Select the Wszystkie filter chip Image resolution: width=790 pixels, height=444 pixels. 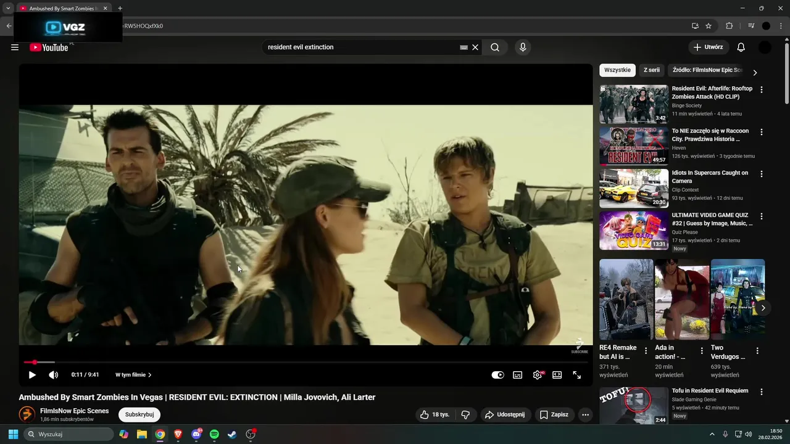(x=617, y=70)
